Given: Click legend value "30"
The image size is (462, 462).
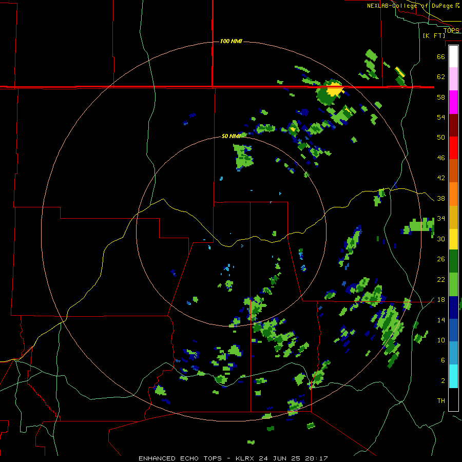Looking at the screenshot, I should tap(441, 239).
